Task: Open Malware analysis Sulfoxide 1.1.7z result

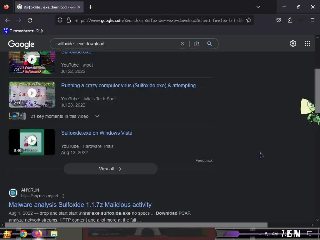Action: tap(80, 205)
